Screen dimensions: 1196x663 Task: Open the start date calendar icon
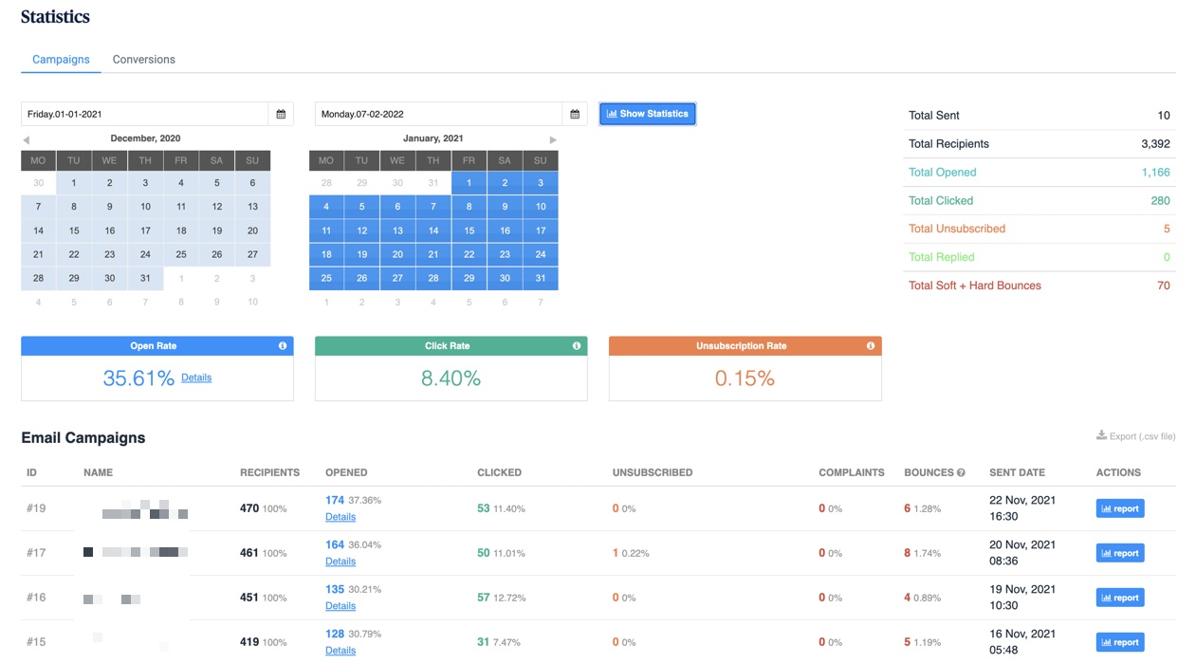coord(281,114)
